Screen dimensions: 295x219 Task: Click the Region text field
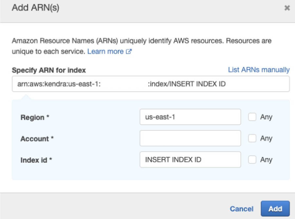pos(190,117)
